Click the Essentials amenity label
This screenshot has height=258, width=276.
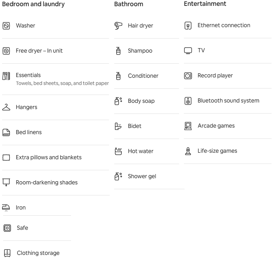28,75
